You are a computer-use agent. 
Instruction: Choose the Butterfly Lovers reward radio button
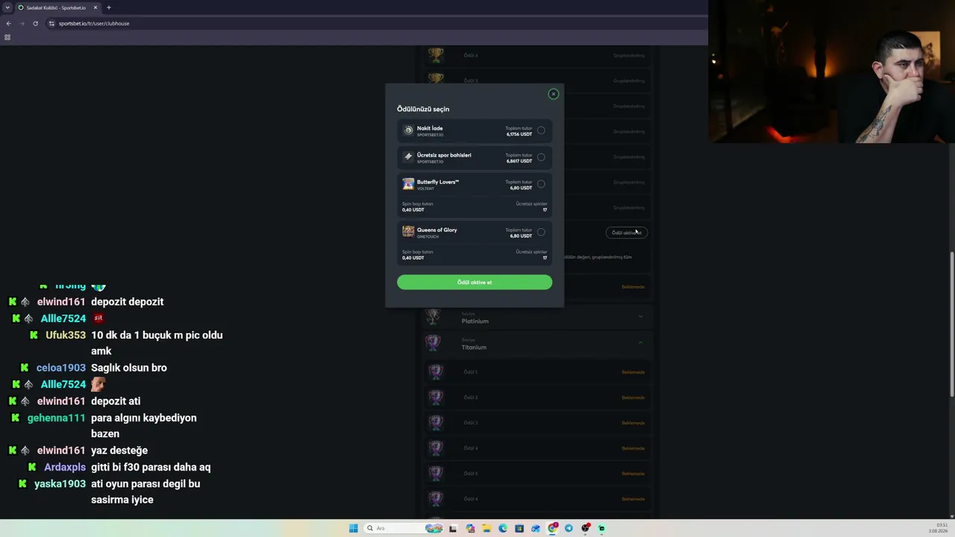541,184
